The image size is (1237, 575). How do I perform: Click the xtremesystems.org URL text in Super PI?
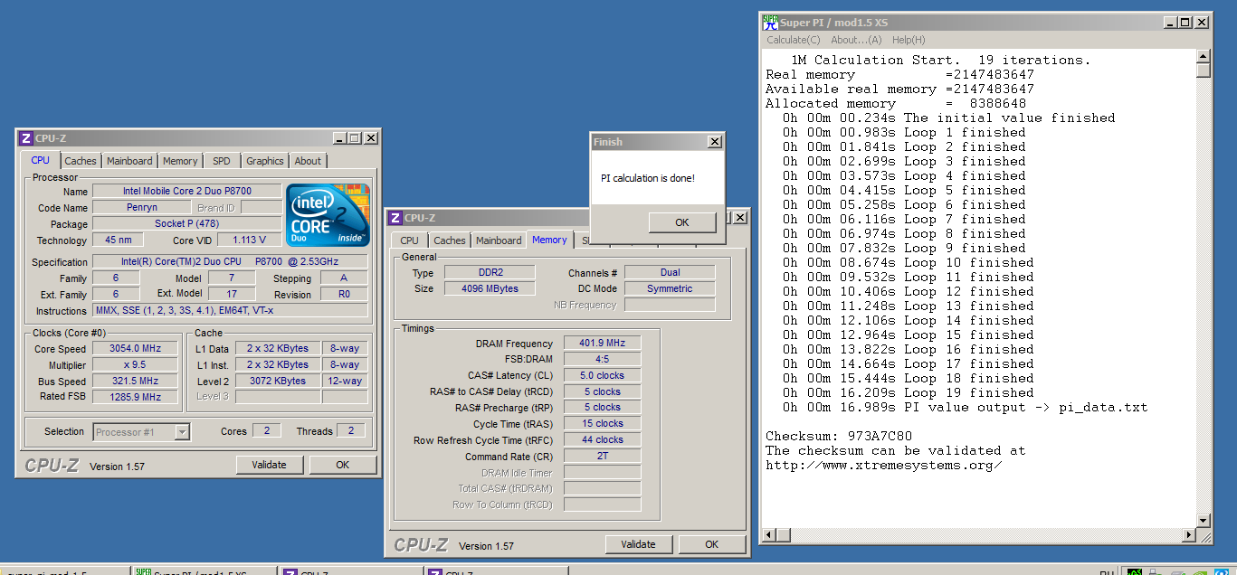click(x=883, y=466)
